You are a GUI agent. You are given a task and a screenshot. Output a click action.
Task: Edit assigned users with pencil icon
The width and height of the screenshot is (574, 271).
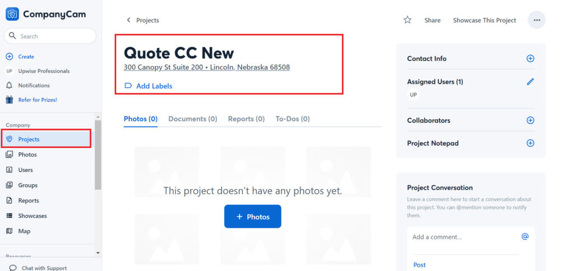coord(530,82)
